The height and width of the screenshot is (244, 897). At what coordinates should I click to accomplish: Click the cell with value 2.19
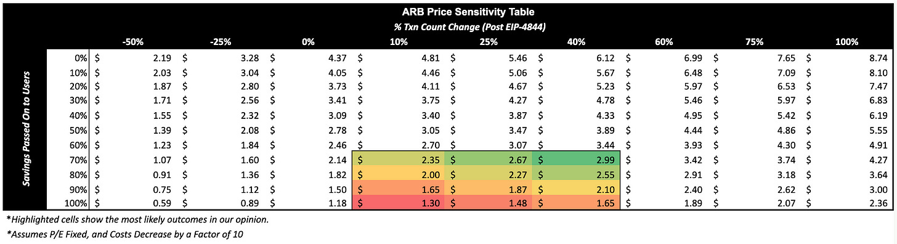click(x=133, y=58)
